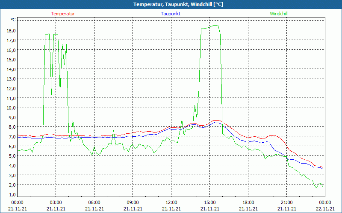Click the 18:00 time axis label

click(248, 203)
